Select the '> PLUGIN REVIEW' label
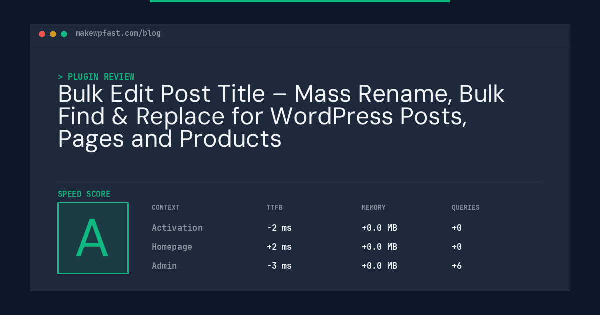This screenshot has height=315, width=600. pos(96,77)
